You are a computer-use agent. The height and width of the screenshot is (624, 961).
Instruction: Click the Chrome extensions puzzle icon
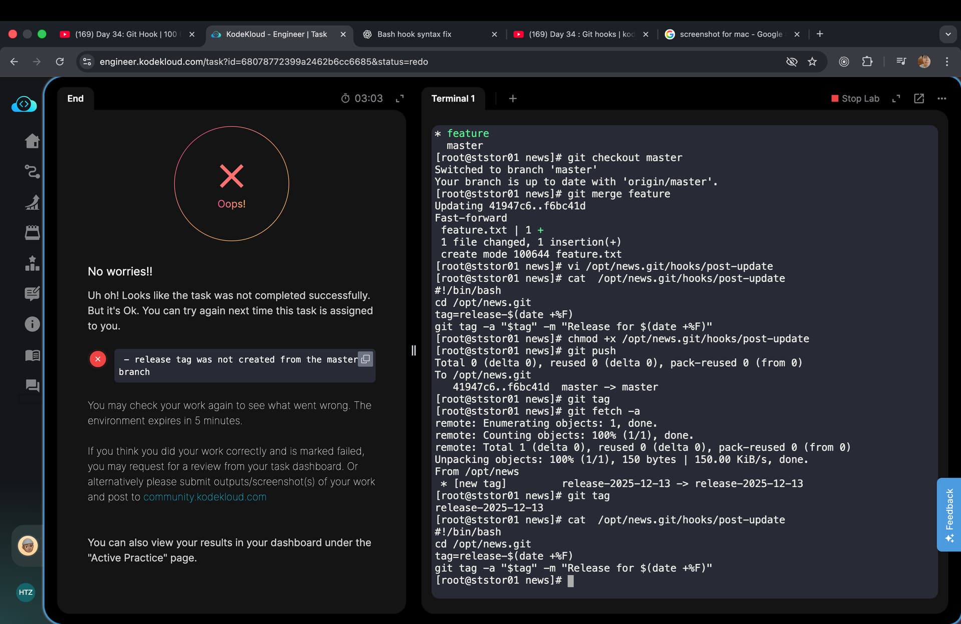click(x=867, y=62)
